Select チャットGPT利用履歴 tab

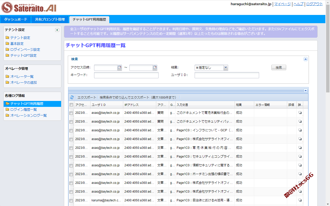(89, 19)
